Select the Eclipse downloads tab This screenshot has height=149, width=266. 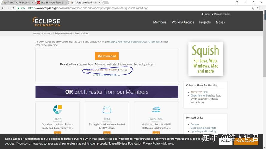point(86,3)
